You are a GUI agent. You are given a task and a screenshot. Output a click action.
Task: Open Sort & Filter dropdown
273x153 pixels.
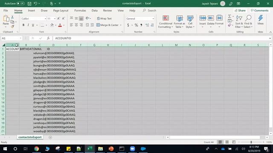coord(239,22)
